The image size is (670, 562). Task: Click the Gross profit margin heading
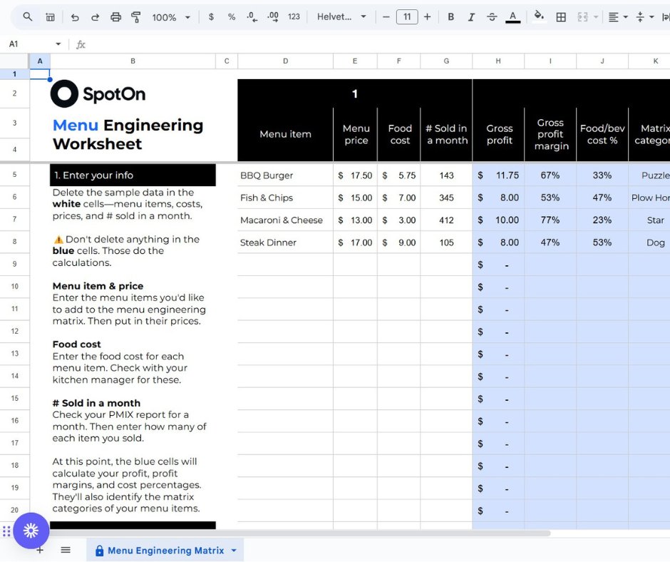coord(551,134)
